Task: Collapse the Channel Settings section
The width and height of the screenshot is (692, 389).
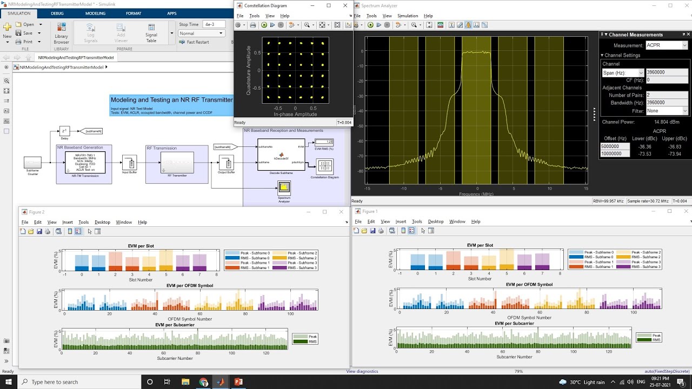Action: coord(602,55)
